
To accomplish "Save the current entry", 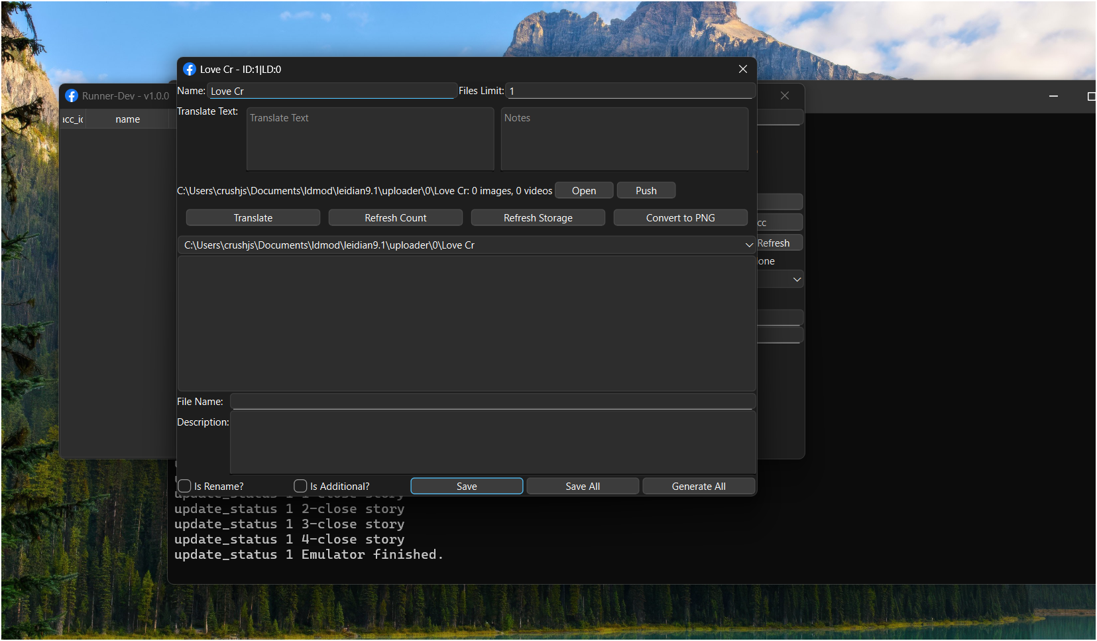I will click(x=466, y=486).
